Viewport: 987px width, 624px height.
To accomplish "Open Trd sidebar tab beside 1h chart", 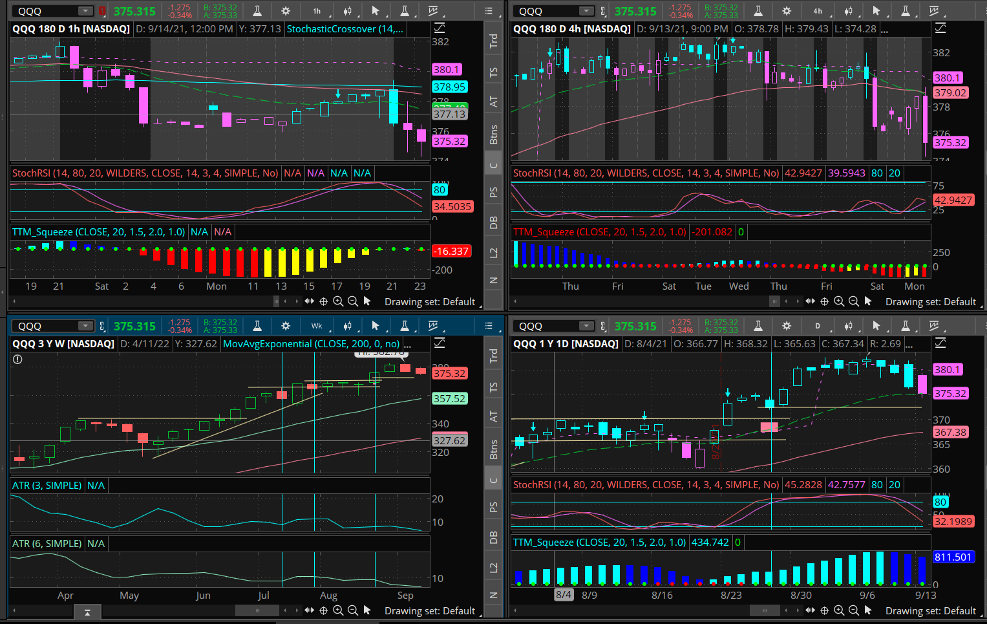I will (x=494, y=40).
